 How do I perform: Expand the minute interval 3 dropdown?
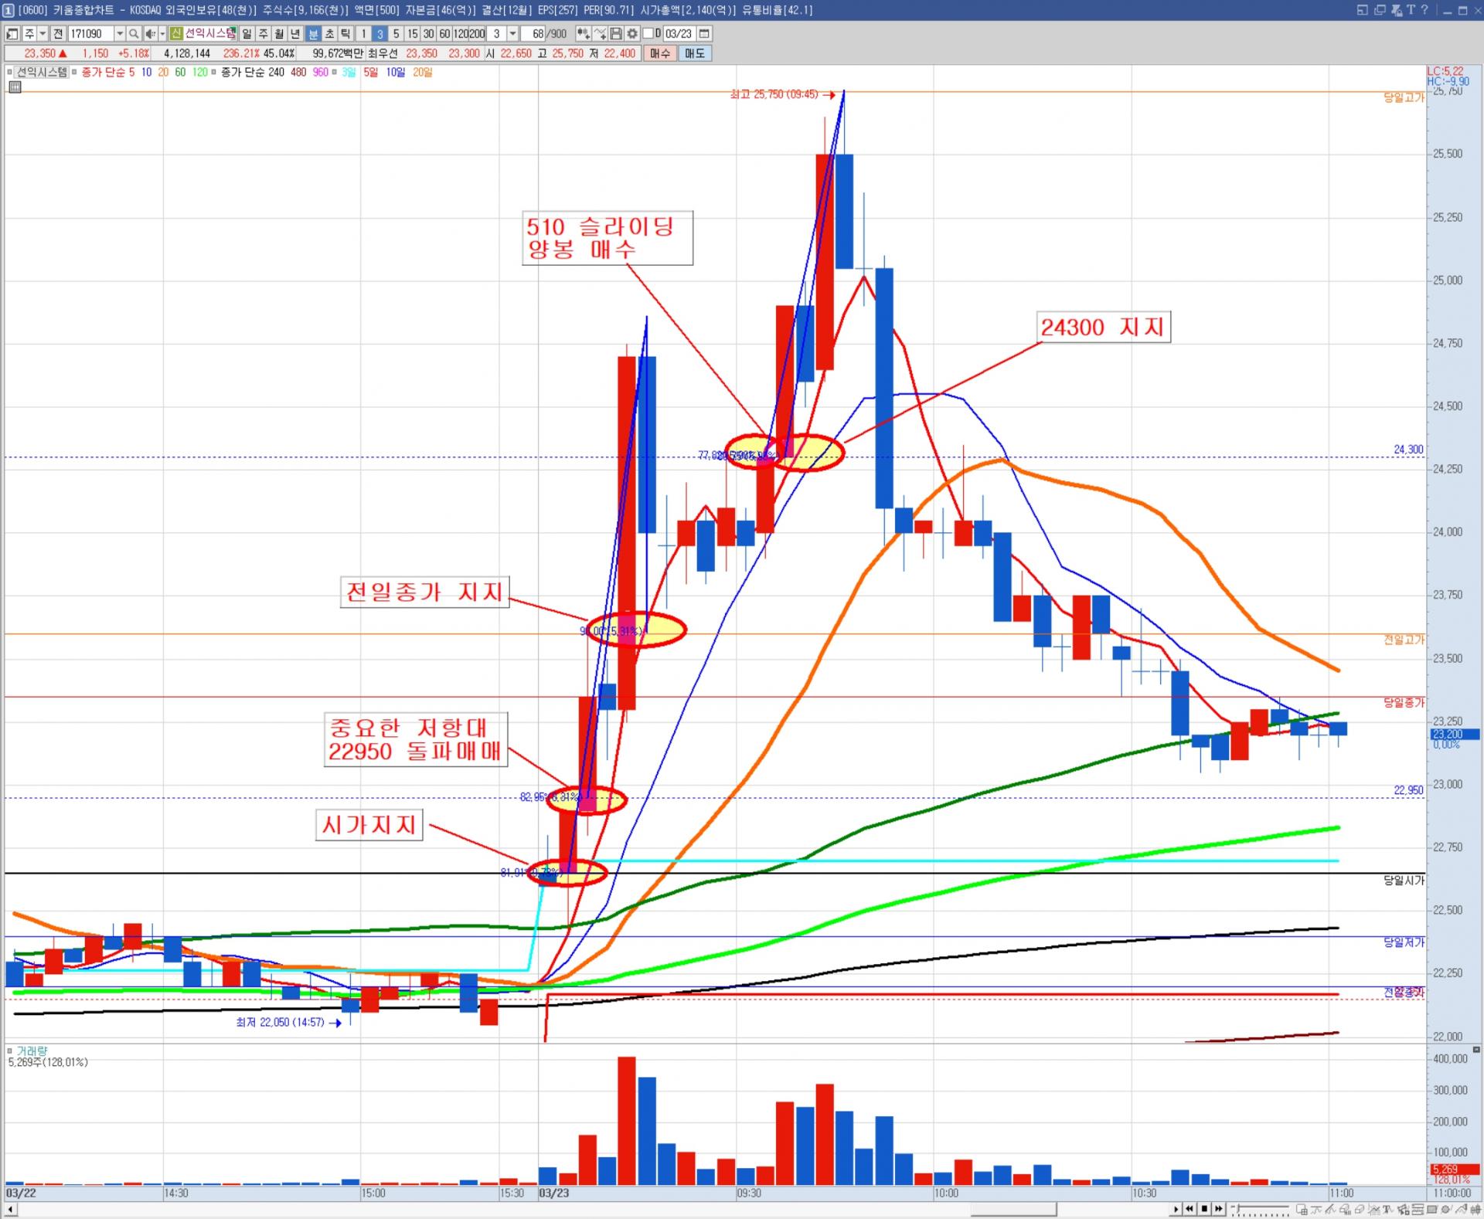click(x=512, y=34)
